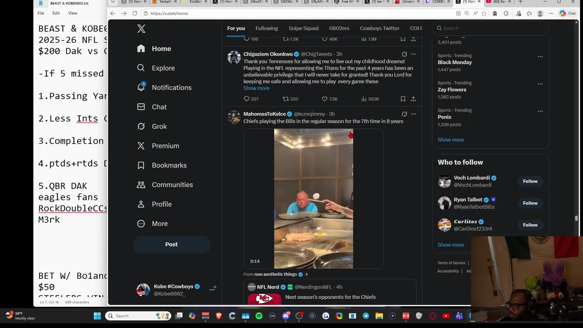This screenshot has height=328, width=583.
Task: Reload the x.com page
Action: click(x=135, y=13)
